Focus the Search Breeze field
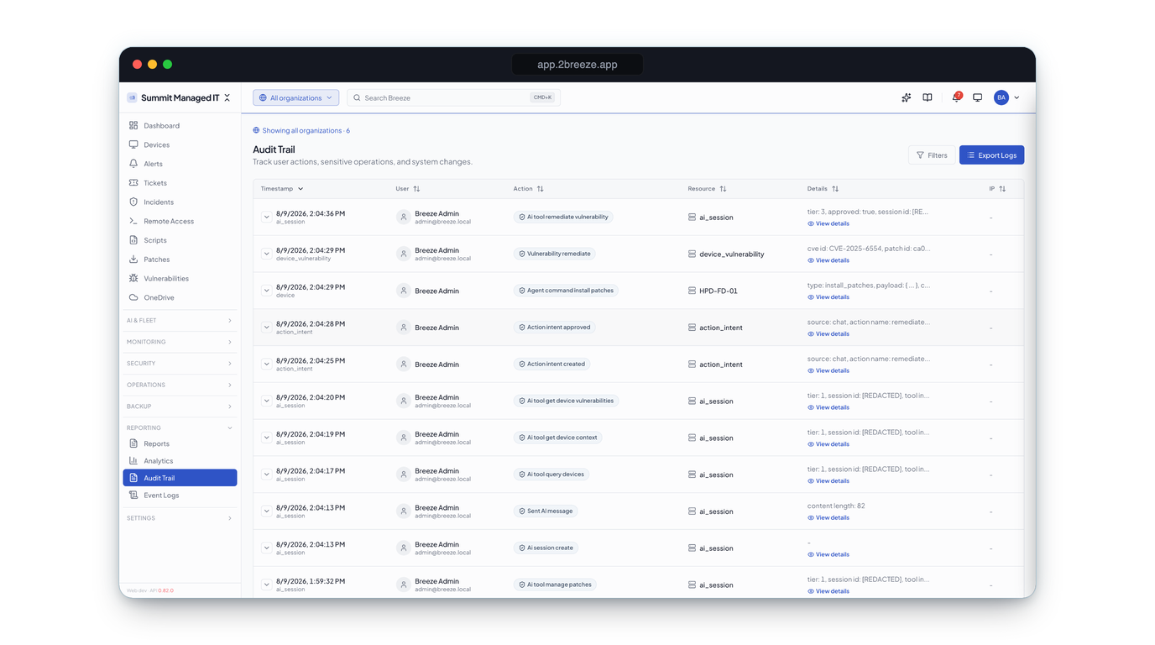 [453, 97]
